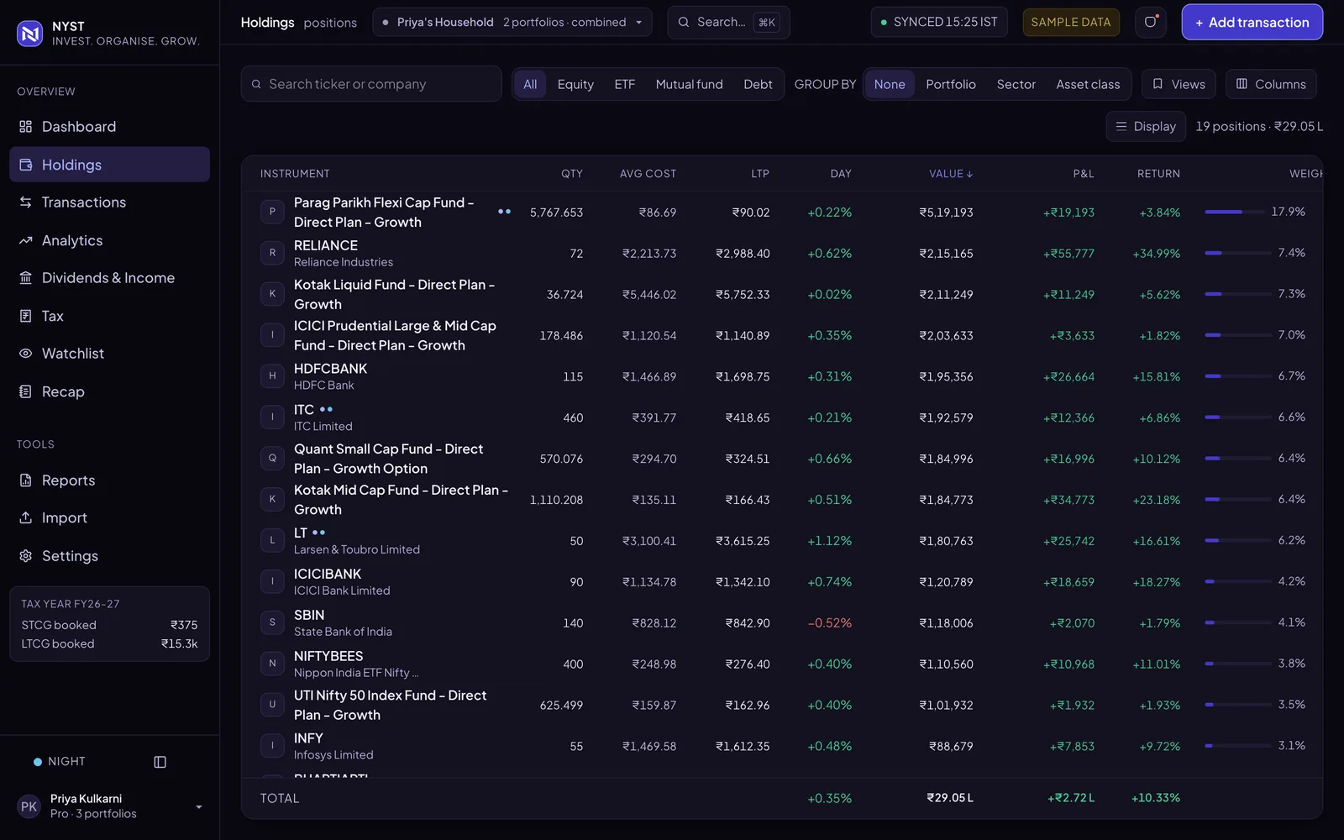Screen dimensions: 1344x840
Task: Set group by to None
Action: tap(890, 84)
